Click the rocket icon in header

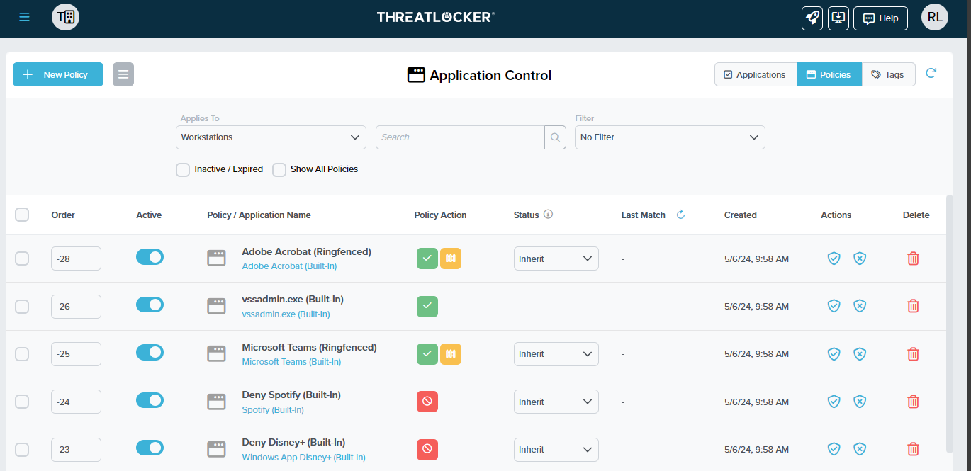click(812, 18)
